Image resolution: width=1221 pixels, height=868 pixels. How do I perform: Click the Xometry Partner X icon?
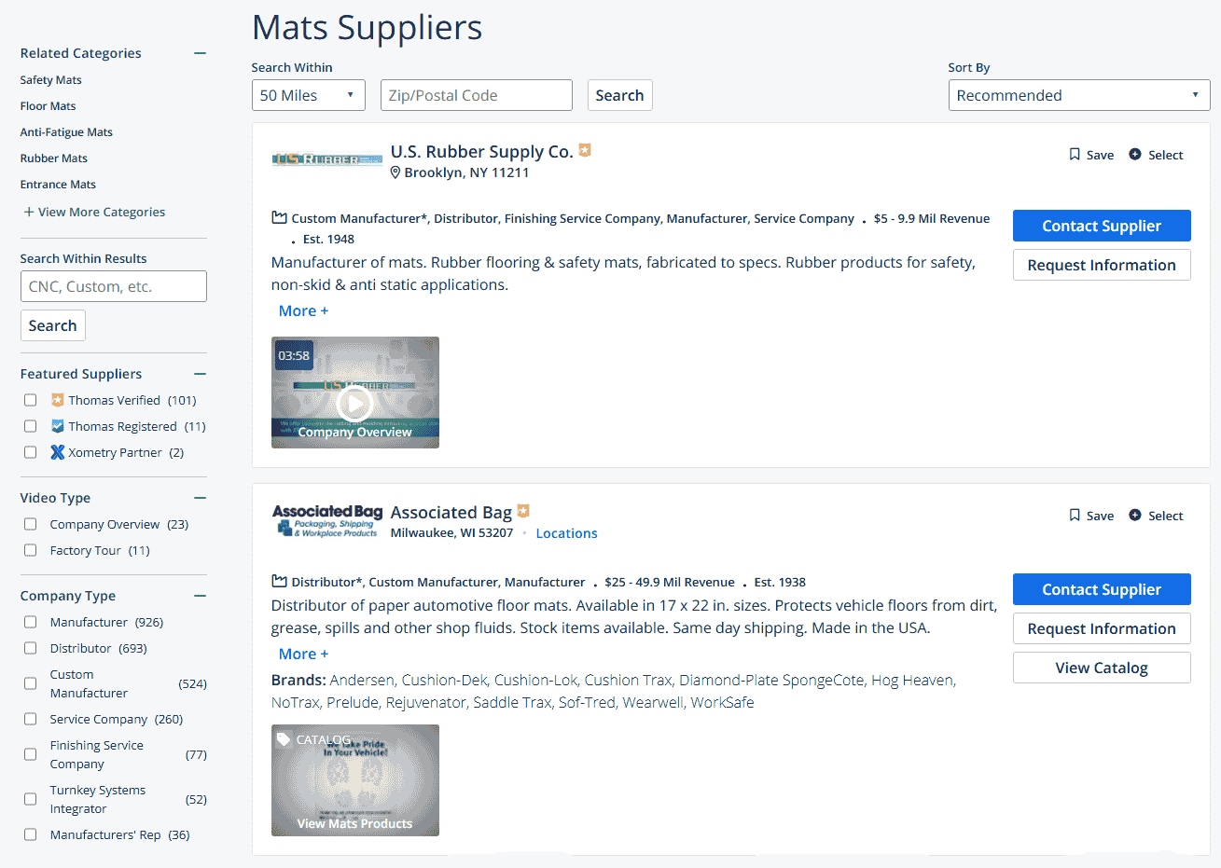point(58,452)
